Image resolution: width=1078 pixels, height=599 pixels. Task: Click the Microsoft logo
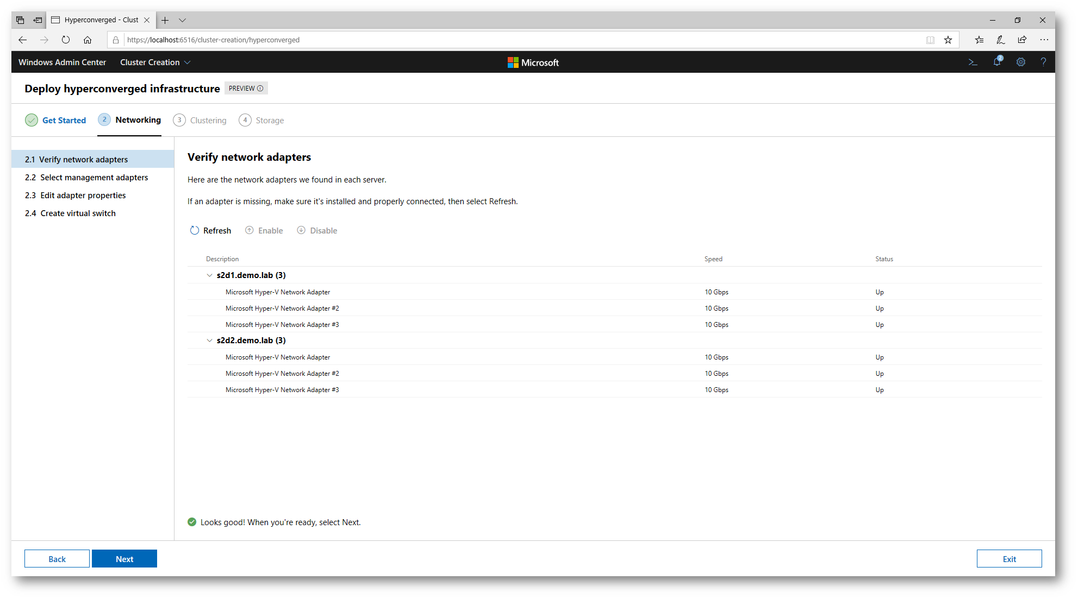533,62
